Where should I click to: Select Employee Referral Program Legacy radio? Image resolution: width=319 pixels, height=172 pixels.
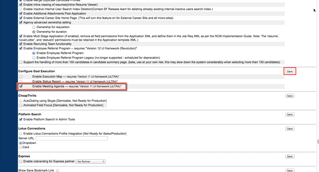(34, 58)
